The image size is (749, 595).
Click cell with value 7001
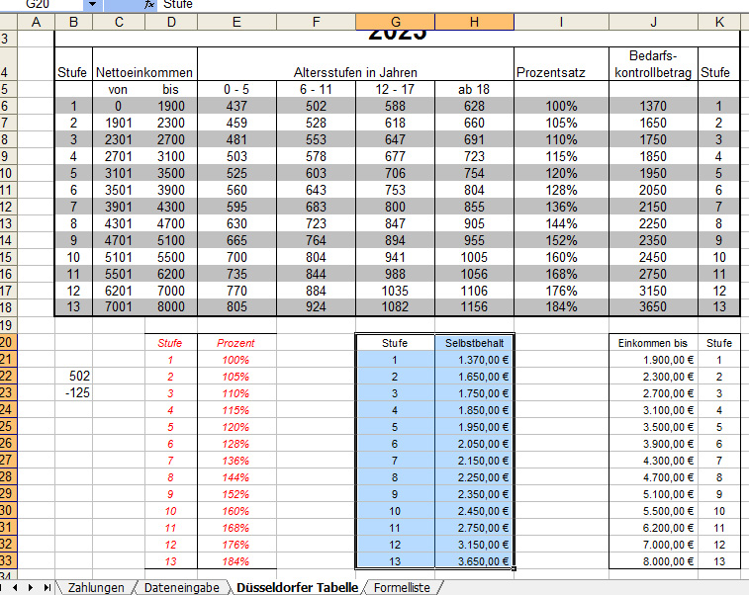(119, 306)
